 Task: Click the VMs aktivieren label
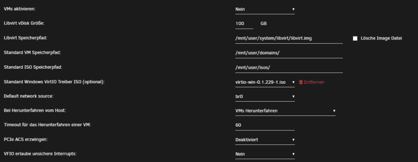[20, 9]
